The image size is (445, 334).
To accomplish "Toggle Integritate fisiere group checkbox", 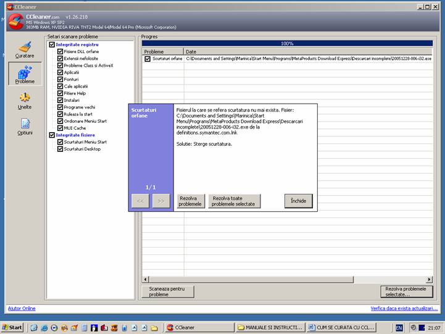I will [52, 135].
